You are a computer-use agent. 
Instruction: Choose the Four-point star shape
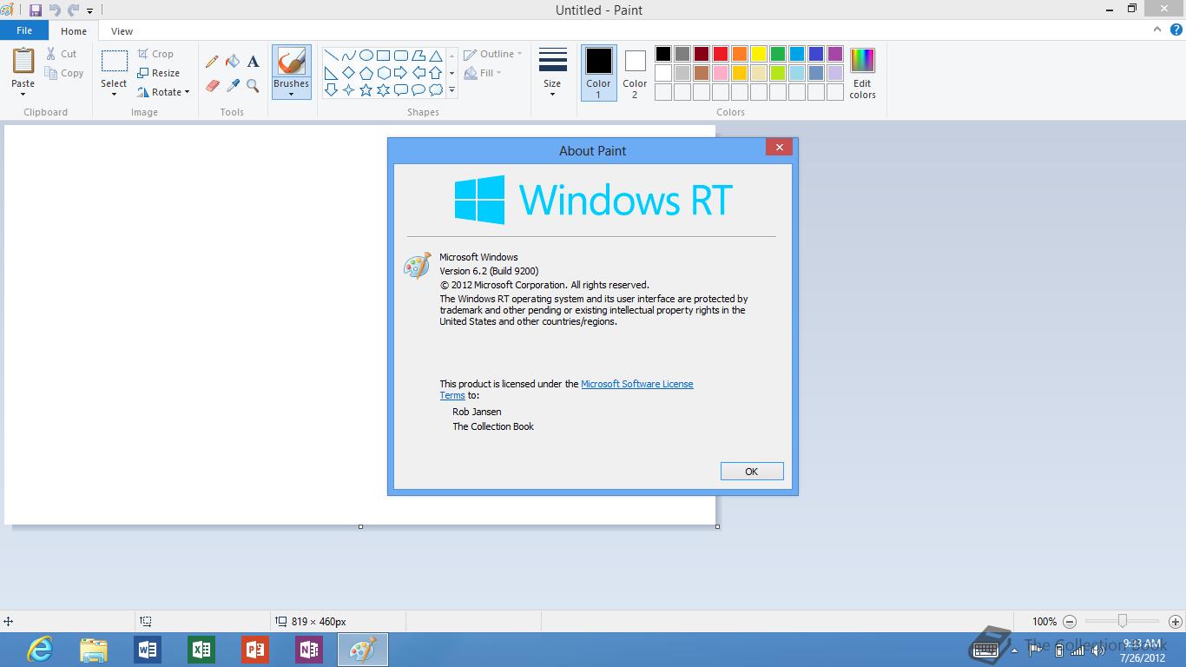click(x=348, y=90)
